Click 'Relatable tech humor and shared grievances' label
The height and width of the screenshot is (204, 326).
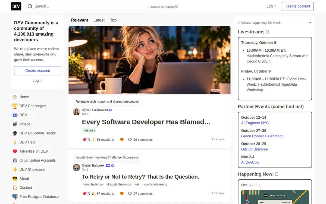tap(107, 101)
